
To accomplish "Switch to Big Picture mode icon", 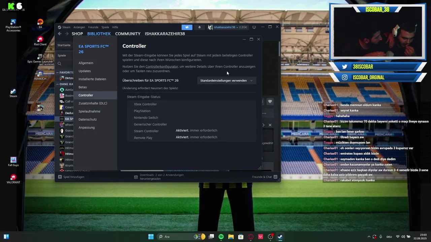I will (254, 27).
